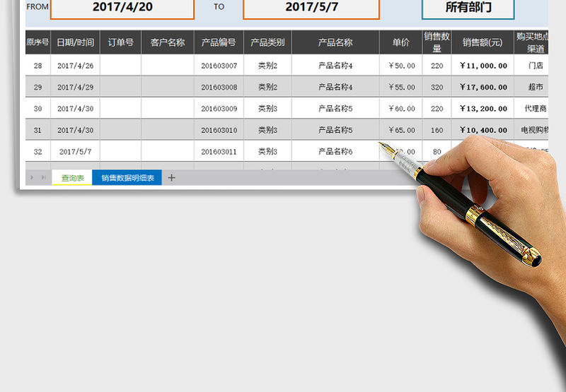
Task: Click the ¥17,600.00 sales amount cell
Action: (x=483, y=88)
